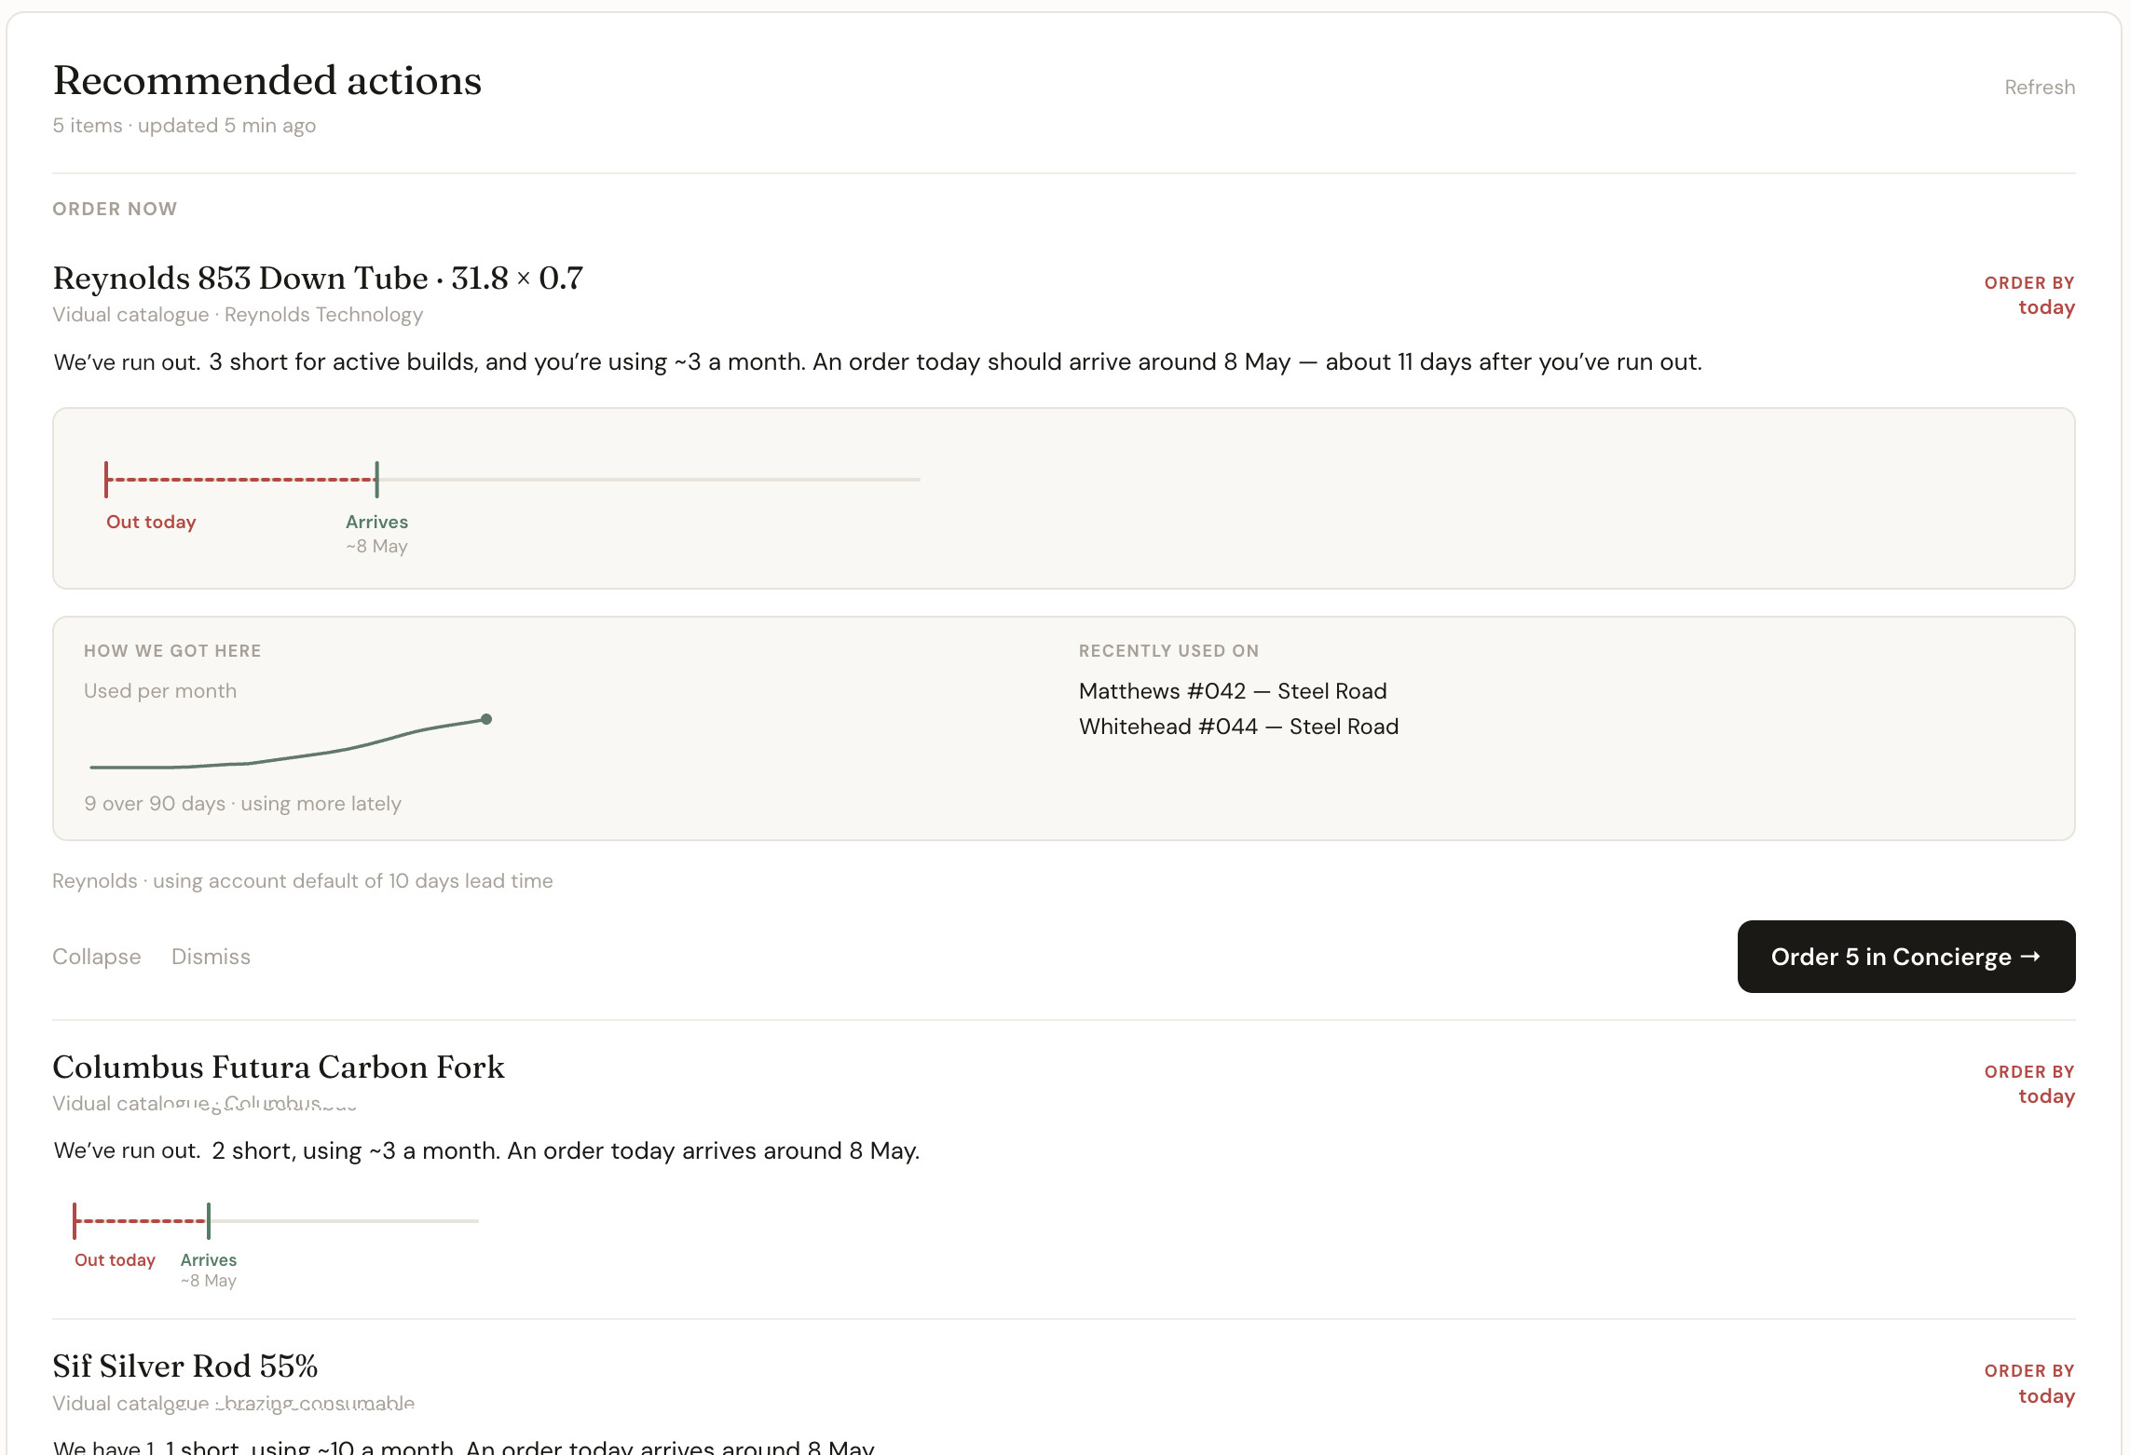Click the Columbus 'We've run out. 2 short' summary
This screenshot has width=2130, height=1455.
pos(486,1151)
